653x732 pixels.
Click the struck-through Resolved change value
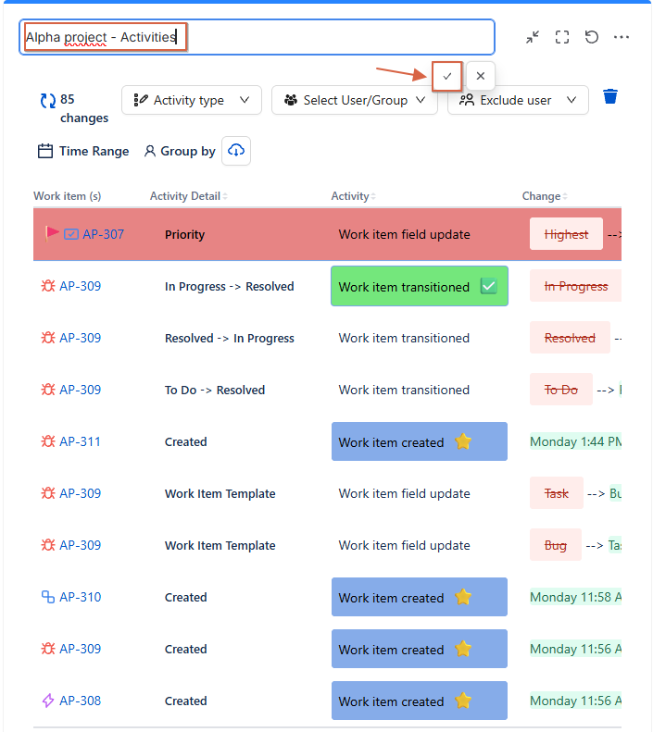pos(570,338)
